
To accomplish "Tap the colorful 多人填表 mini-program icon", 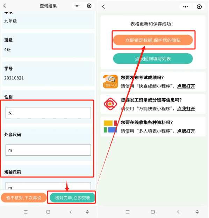I will [x=110, y=126].
